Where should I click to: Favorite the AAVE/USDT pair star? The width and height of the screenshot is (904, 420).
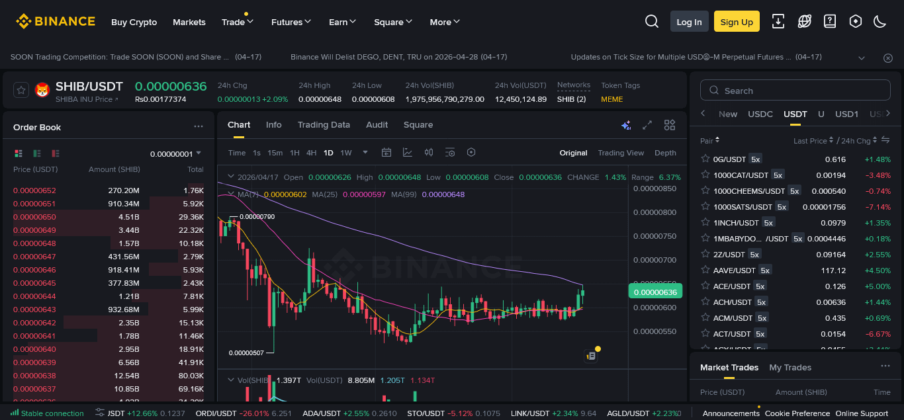705,270
